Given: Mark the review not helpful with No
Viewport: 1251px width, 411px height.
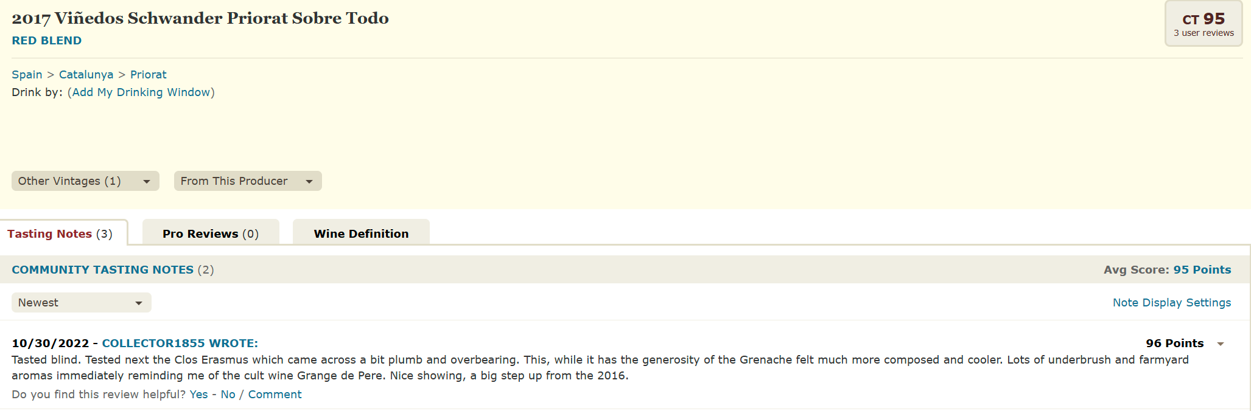Looking at the screenshot, I should tap(228, 395).
